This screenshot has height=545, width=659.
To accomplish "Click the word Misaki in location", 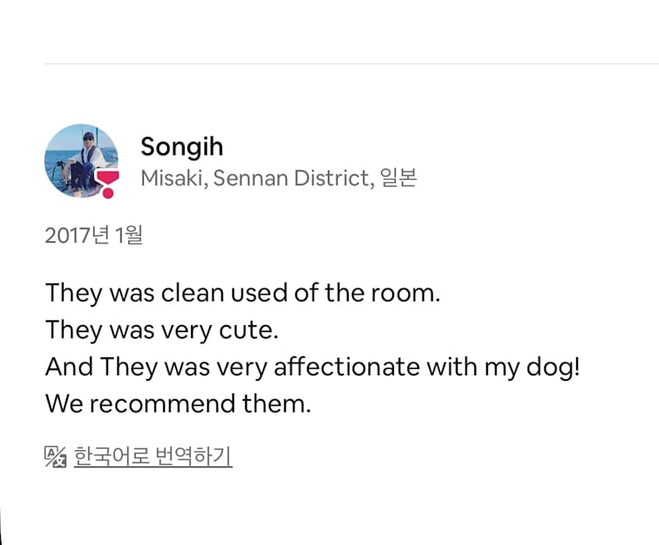I will (x=168, y=178).
